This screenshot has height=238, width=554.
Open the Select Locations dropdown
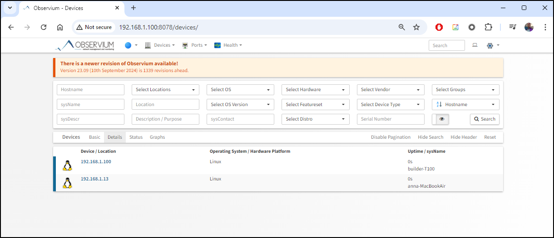(165, 90)
